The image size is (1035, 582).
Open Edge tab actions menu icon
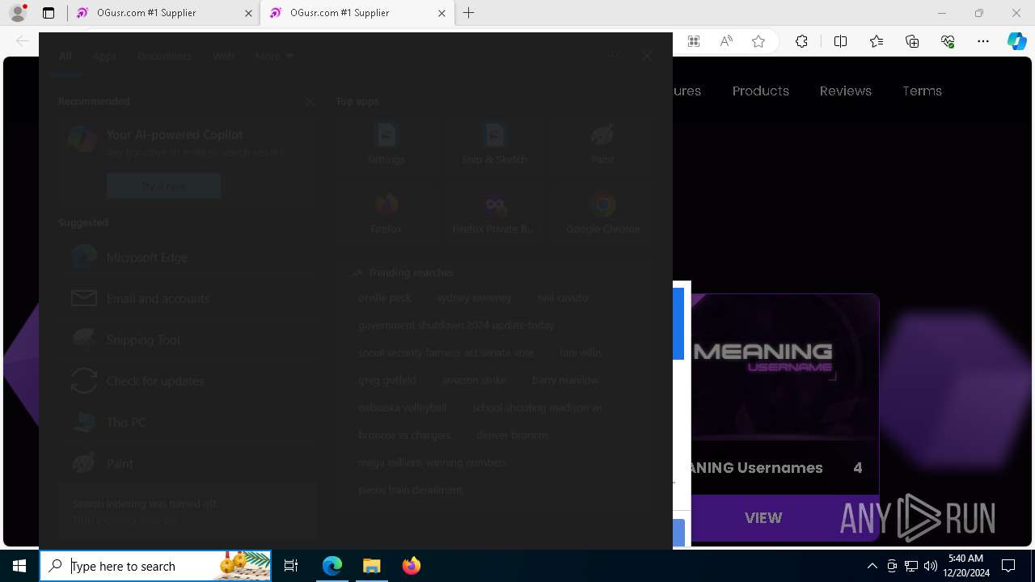click(49, 13)
